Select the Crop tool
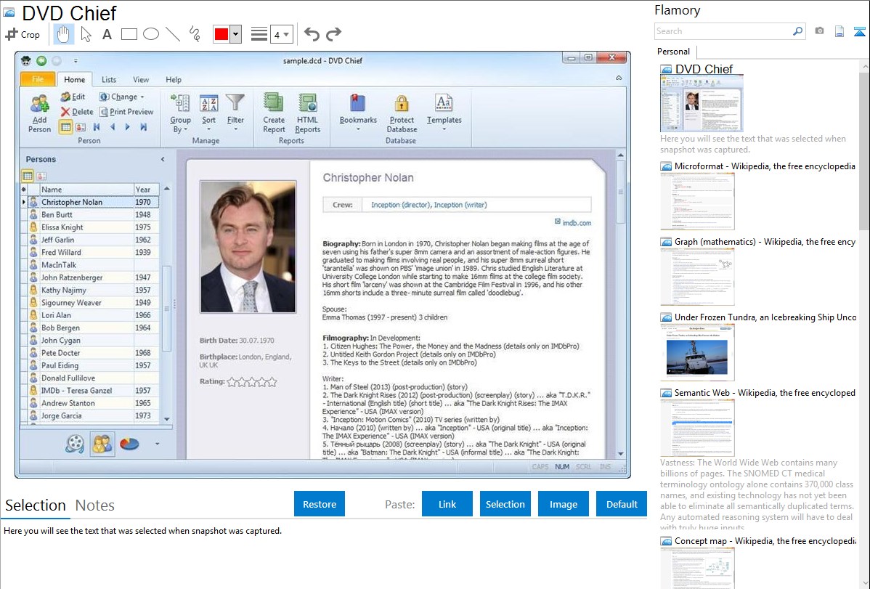The image size is (870, 589). [23, 34]
